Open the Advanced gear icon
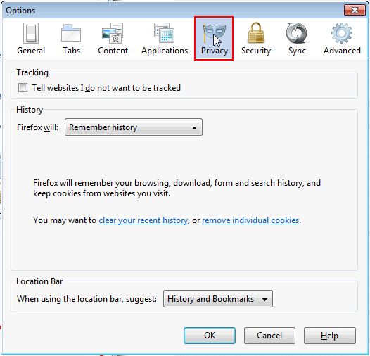 [x=342, y=33]
